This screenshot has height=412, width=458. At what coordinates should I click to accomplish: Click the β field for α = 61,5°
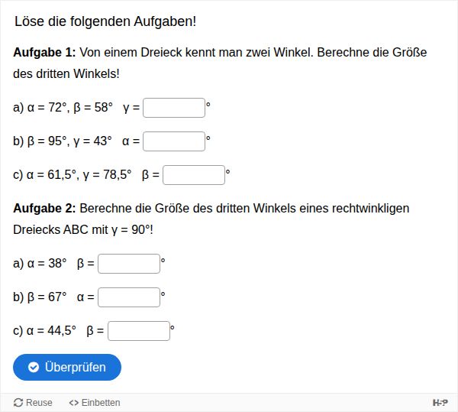pyautogui.click(x=194, y=175)
